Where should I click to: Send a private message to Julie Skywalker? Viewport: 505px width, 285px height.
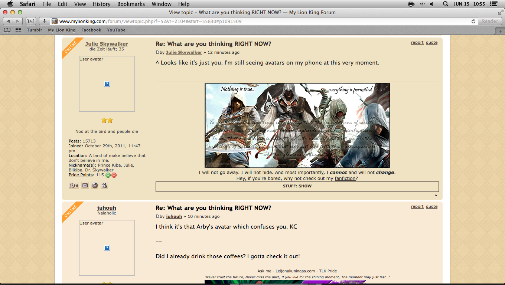(74, 186)
